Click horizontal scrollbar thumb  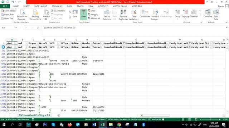click(156, 115)
